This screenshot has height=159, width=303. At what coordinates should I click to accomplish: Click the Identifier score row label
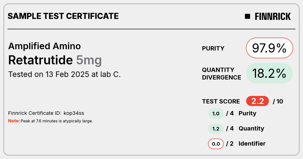pyautogui.click(x=252, y=144)
